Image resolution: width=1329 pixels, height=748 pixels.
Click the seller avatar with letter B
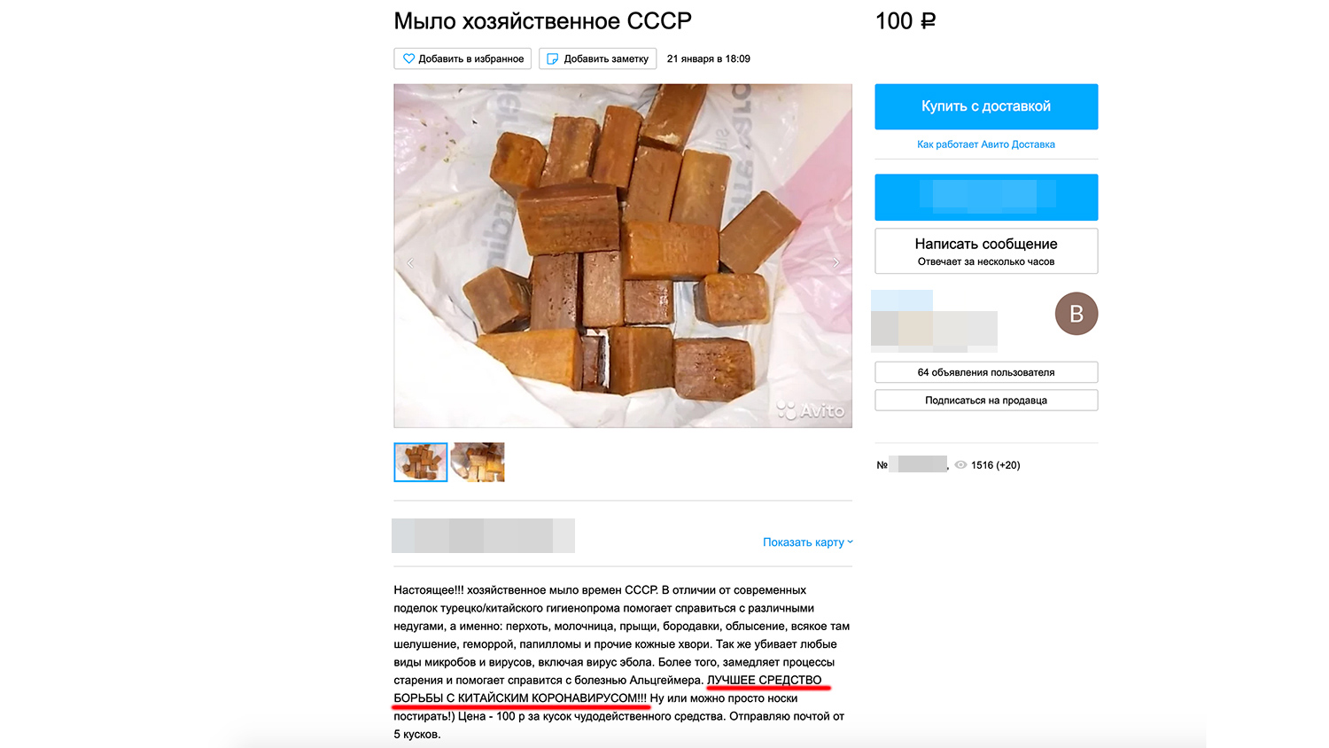[x=1076, y=314]
